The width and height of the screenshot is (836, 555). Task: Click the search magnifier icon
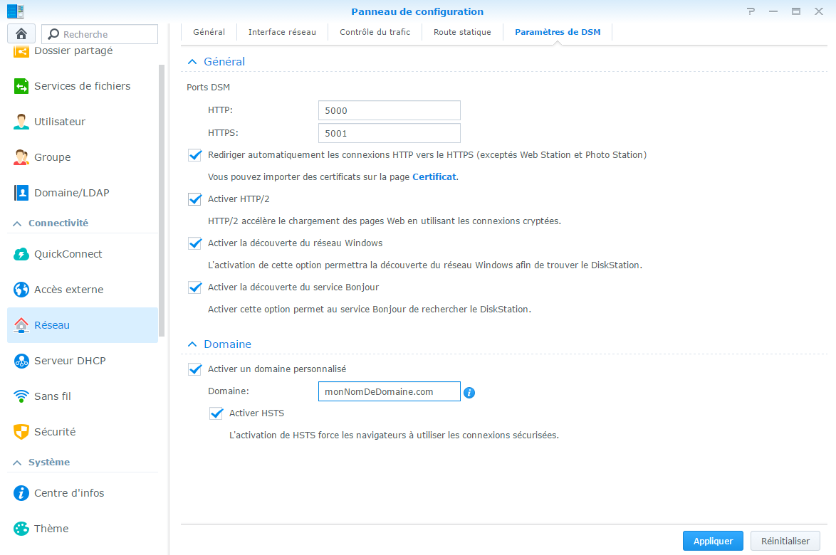coord(53,34)
